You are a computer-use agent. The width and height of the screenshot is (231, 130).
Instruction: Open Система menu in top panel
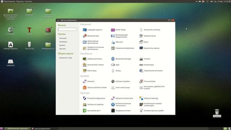pyautogui.click(x=28, y=1)
